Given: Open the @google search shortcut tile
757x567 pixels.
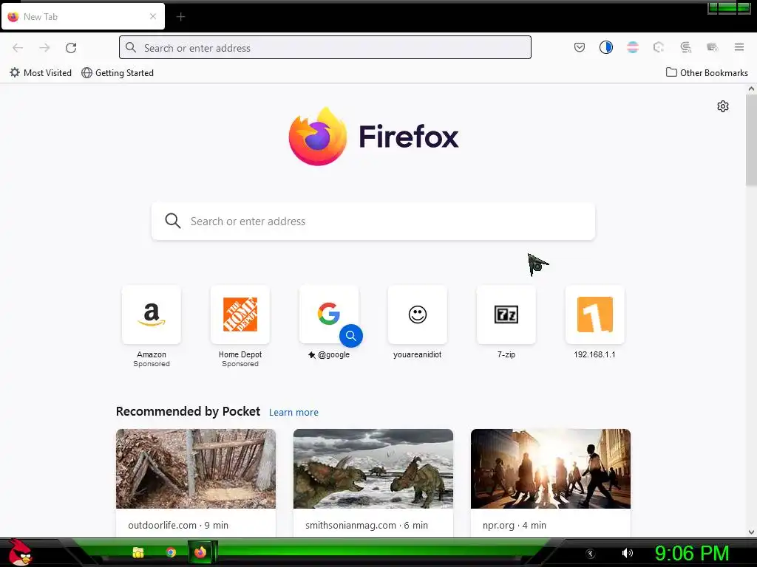Looking at the screenshot, I should (329, 315).
